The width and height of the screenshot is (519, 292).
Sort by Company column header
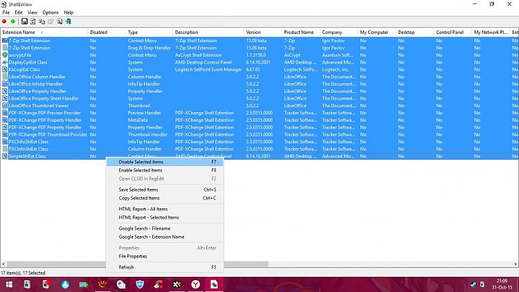point(338,32)
